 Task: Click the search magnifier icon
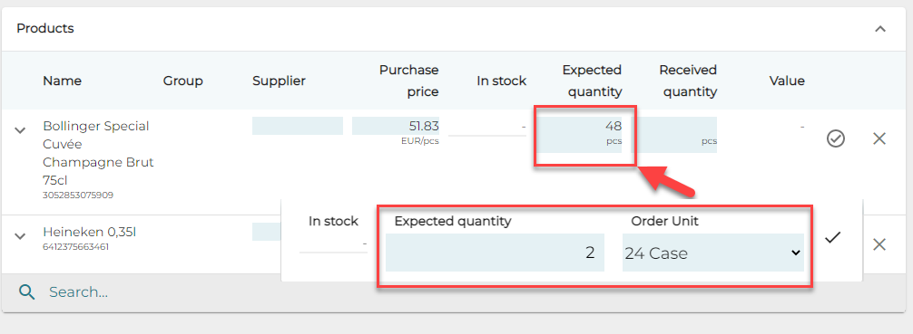[27, 291]
